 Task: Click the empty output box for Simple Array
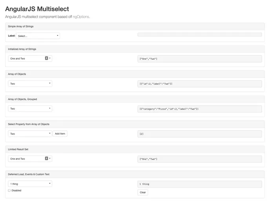[200, 35]
